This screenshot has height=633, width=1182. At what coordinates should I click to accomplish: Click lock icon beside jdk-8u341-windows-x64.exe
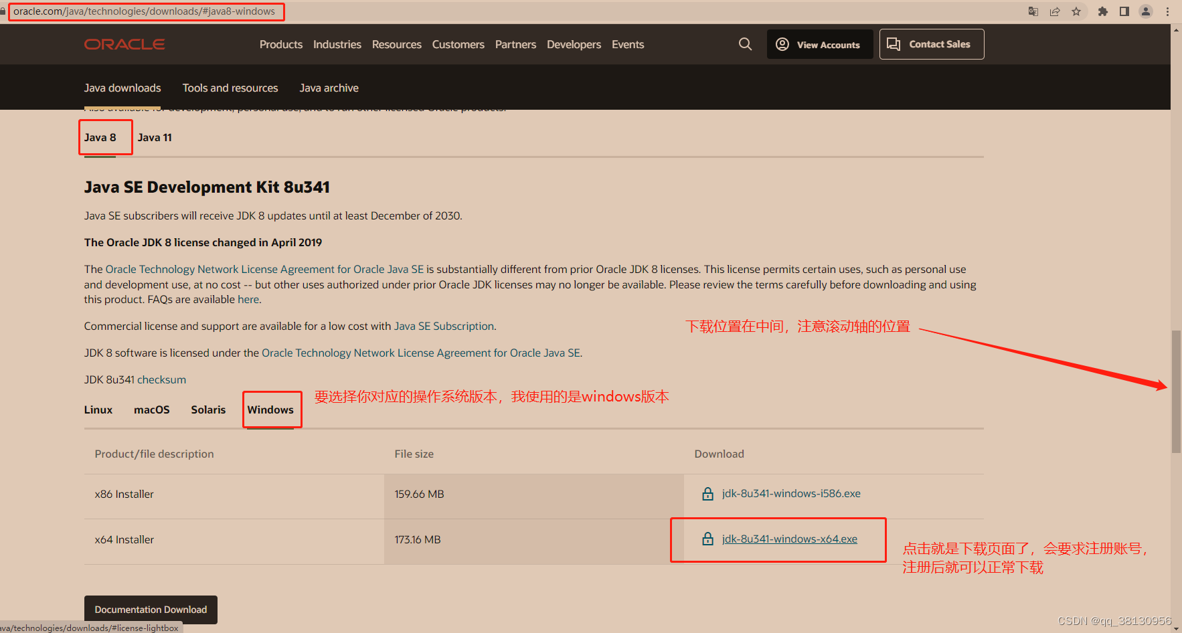[x=707, y=539]
